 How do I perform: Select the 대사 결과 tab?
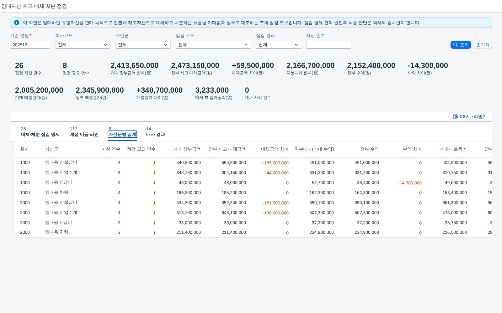click(x=156, y=134)
